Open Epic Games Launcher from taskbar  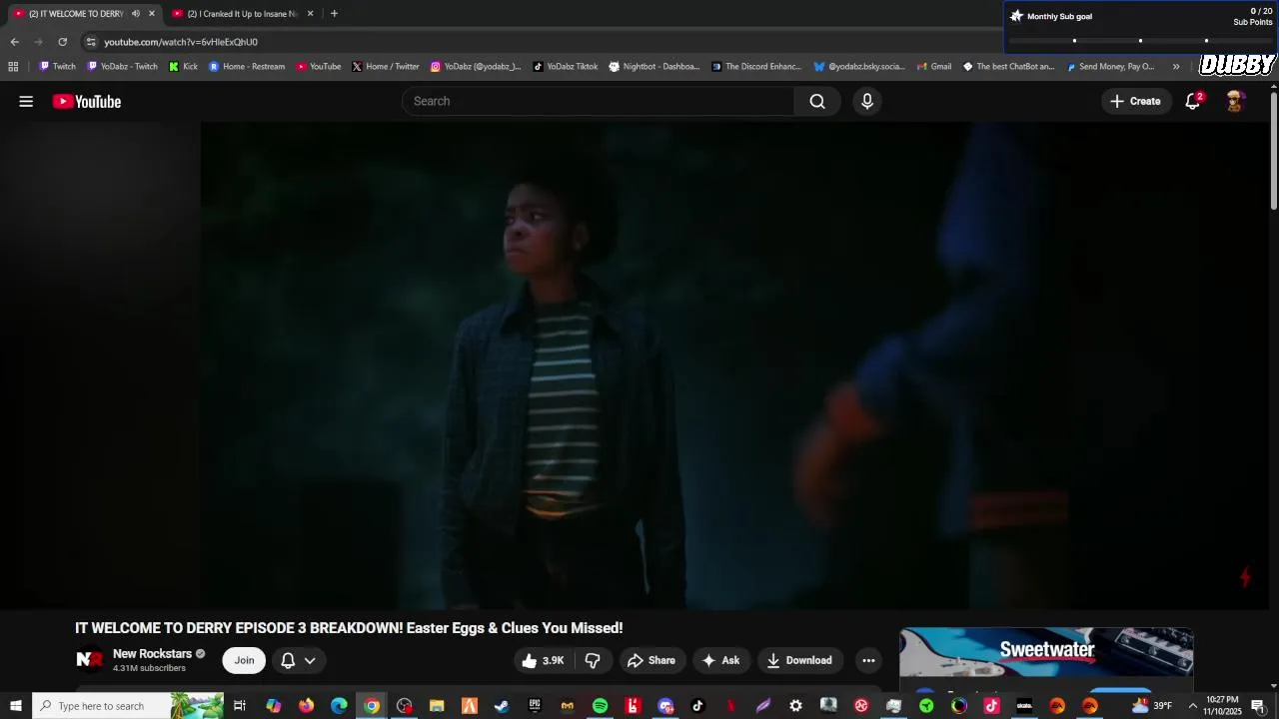coord(535,706)
